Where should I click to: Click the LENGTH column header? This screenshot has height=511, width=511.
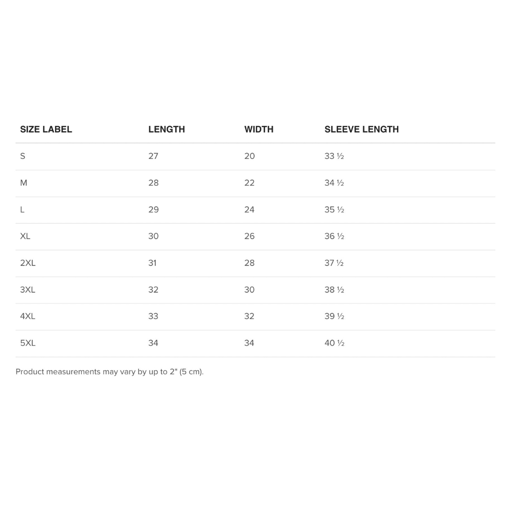(166, 129)
